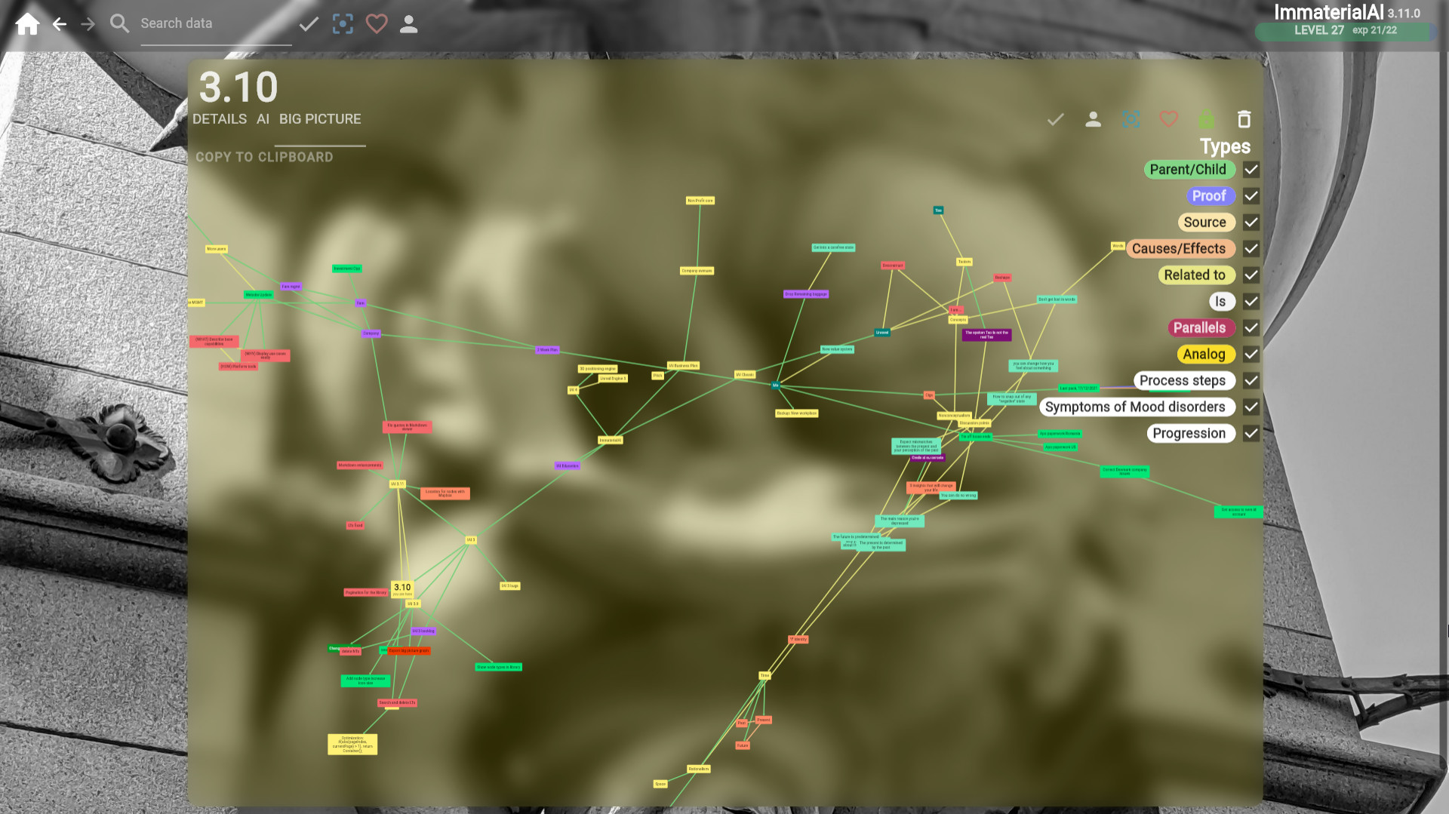Click the green lock icon in panel
The image size is (1449, 814).
(x=1206, y=119)
